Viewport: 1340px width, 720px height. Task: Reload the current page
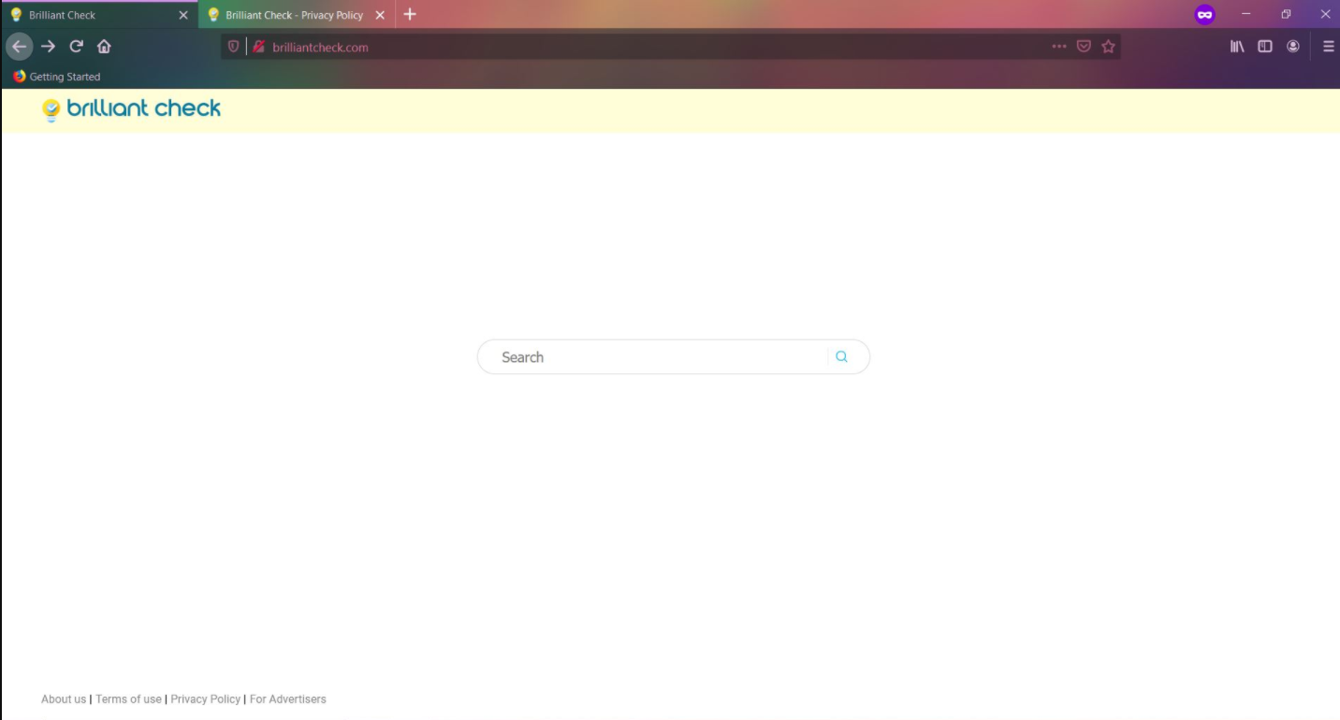[77, 47]
